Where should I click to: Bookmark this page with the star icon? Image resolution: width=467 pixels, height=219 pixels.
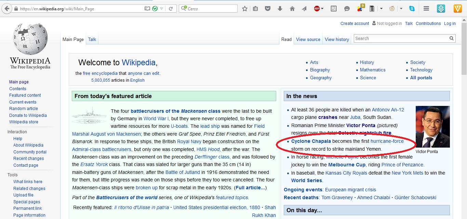pyautogui.click(x=245, y=9)
